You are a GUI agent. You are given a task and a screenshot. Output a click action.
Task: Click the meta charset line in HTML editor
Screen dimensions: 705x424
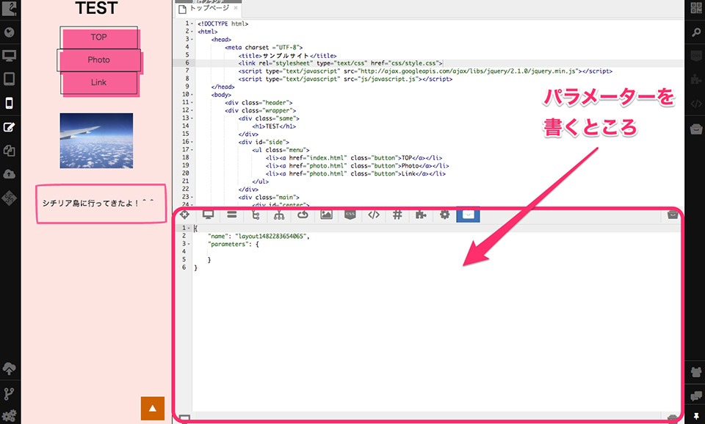point(264,47)
